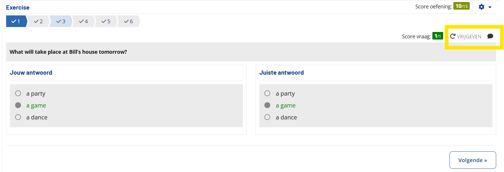504x172 pixels.
Task: Switch to question step 5
Action: click(x=106, y=21)
